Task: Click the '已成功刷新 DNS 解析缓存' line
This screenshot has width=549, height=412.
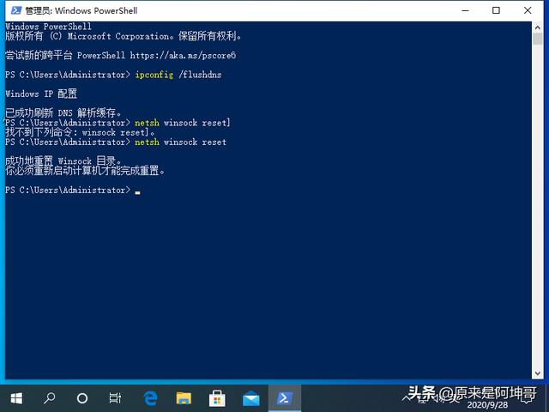Action: coord(63,112)
